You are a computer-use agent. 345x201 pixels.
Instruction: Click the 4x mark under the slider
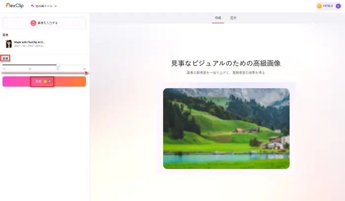coord(84,69)
